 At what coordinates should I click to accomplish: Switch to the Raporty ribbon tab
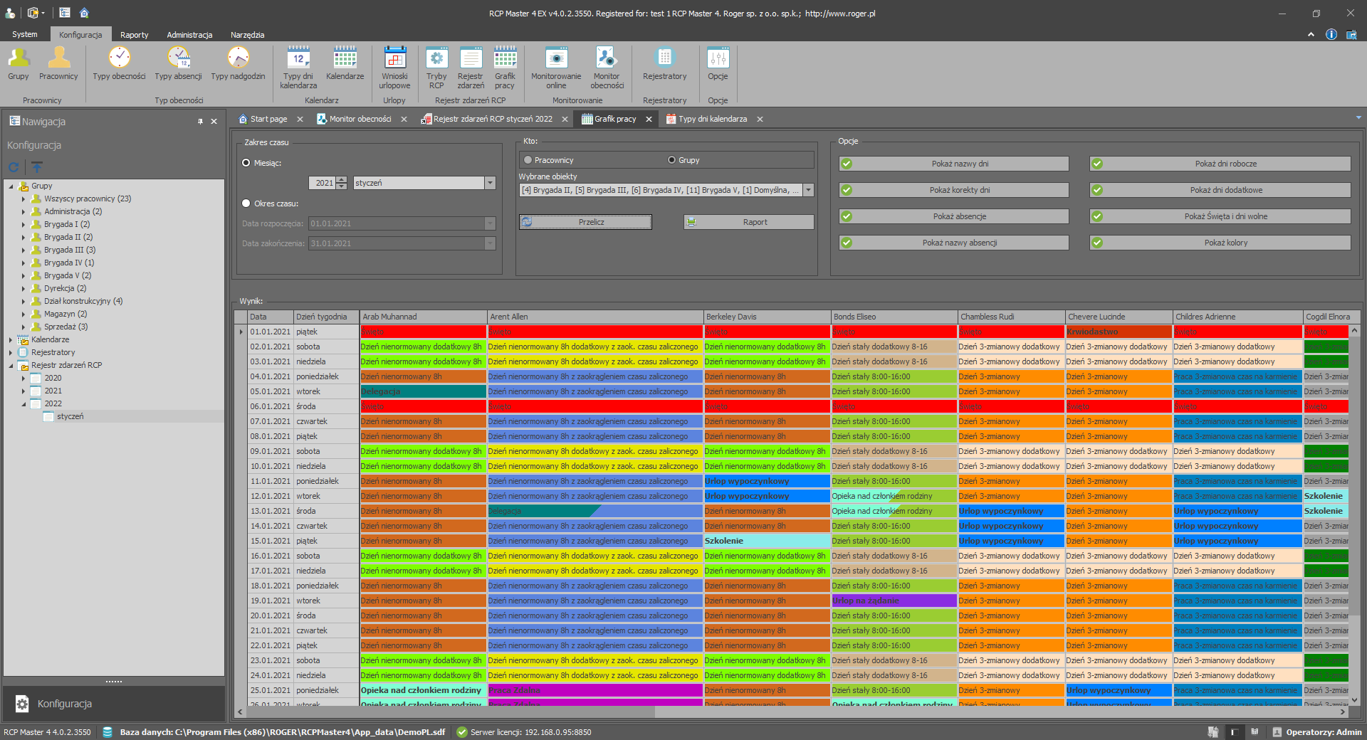click(134, 35)
